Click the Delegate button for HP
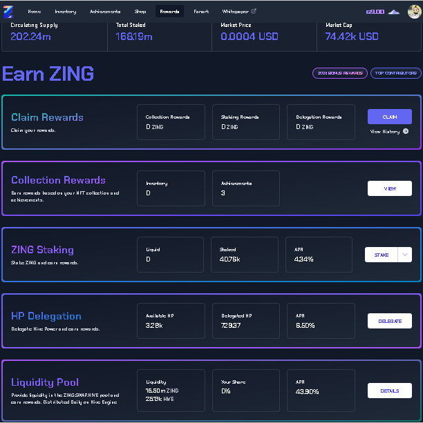Image resolution: width=423 pixels, height=423 pixels. (x=390, y=321)
